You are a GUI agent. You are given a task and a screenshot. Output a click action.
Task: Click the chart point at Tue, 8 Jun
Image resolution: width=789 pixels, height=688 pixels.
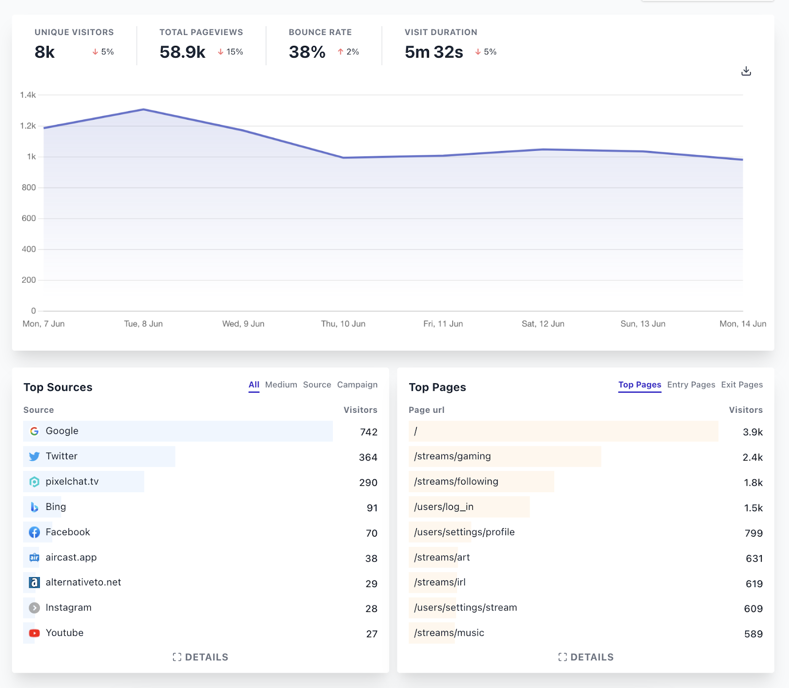coord(143,109)
